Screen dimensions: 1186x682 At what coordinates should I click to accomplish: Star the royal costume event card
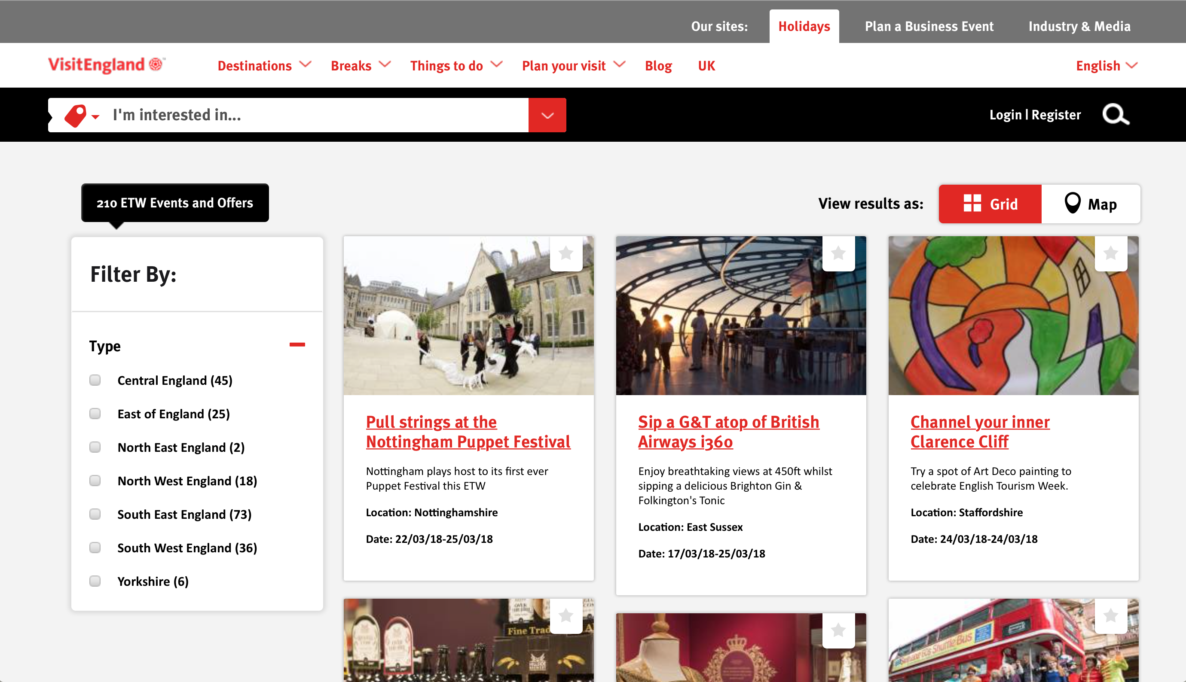838,630
